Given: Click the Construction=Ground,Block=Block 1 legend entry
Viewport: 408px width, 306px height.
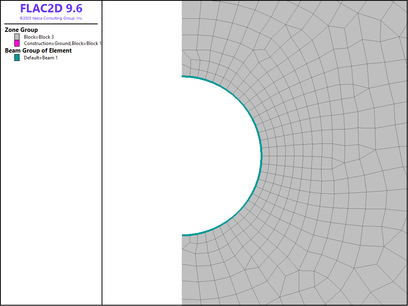Looking at the screenshot, I should [x=63, y=43].
